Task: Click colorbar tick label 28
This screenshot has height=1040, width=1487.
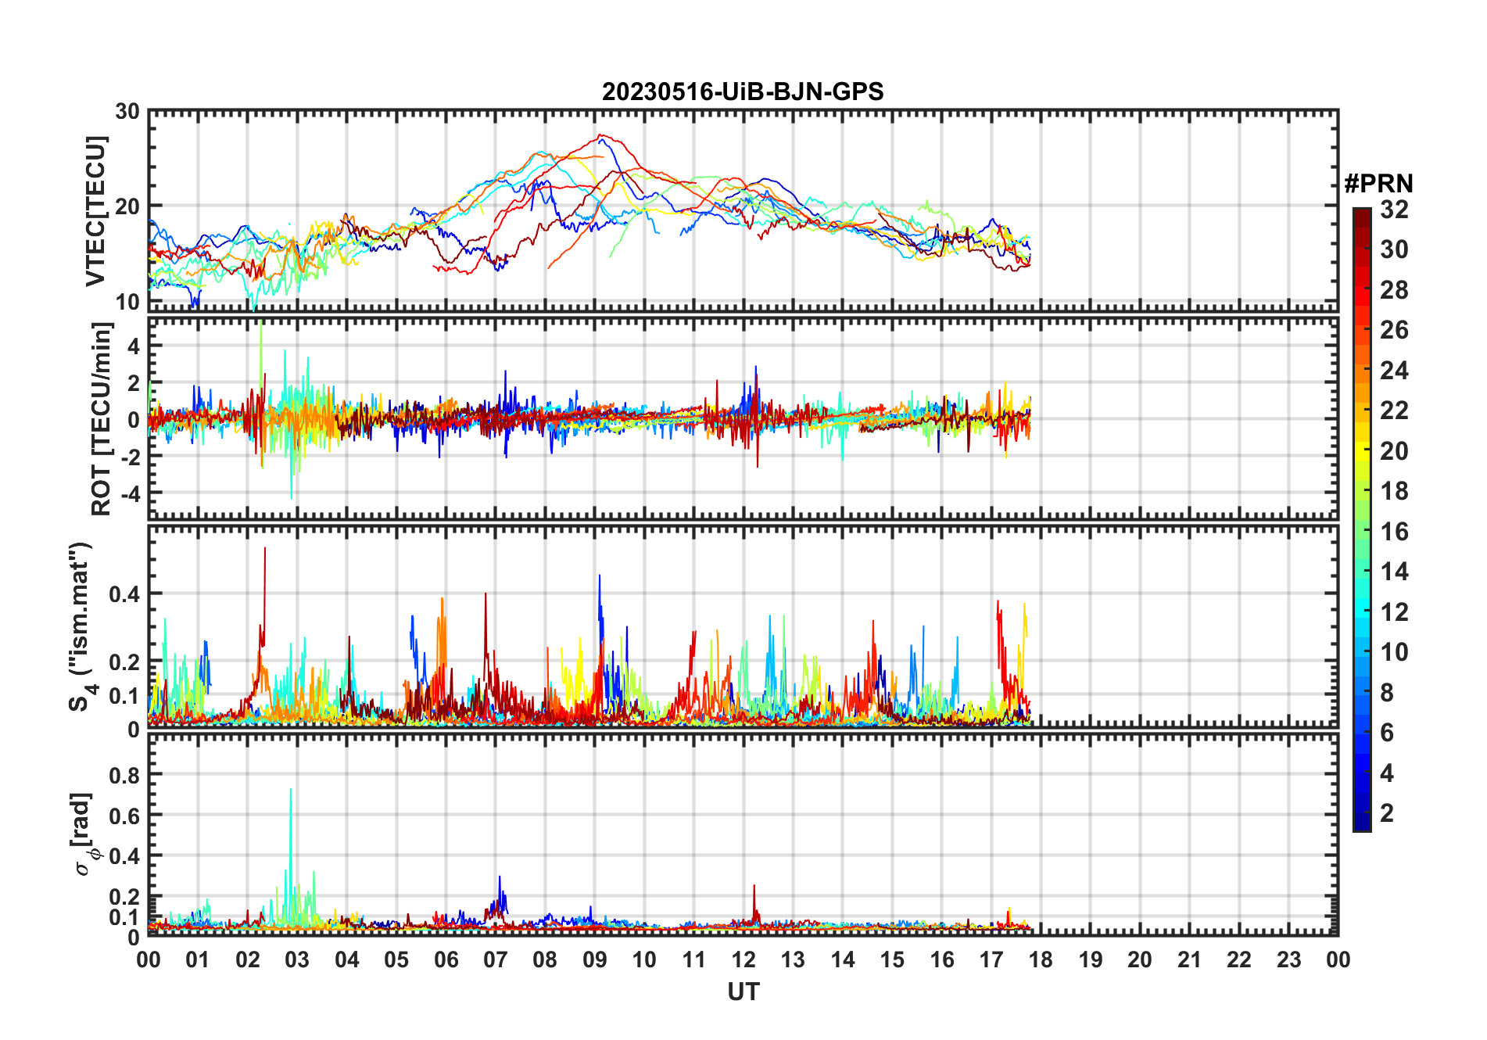Action: [x=1394, y=290]
